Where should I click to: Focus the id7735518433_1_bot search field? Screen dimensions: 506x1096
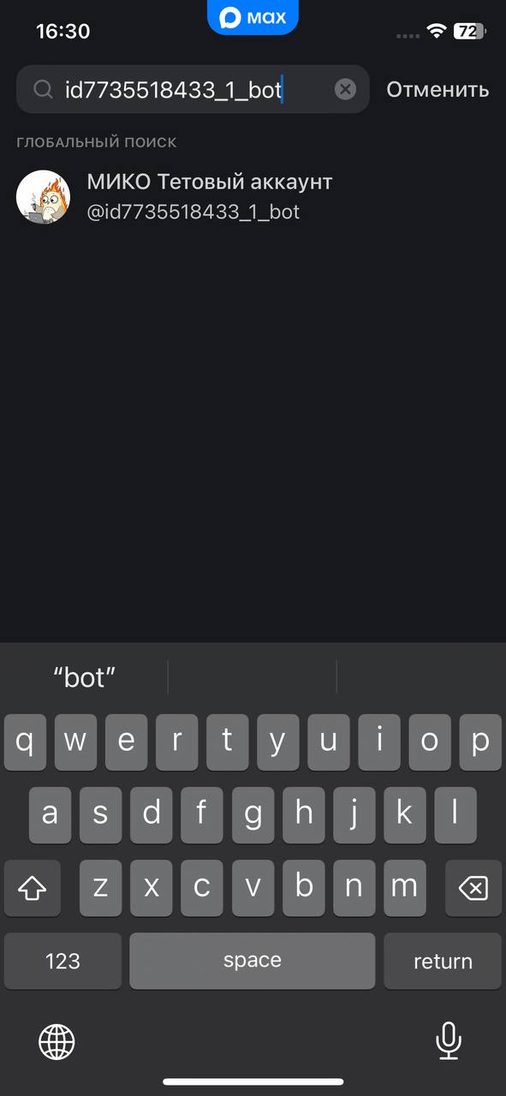click(x=193, y=89)
